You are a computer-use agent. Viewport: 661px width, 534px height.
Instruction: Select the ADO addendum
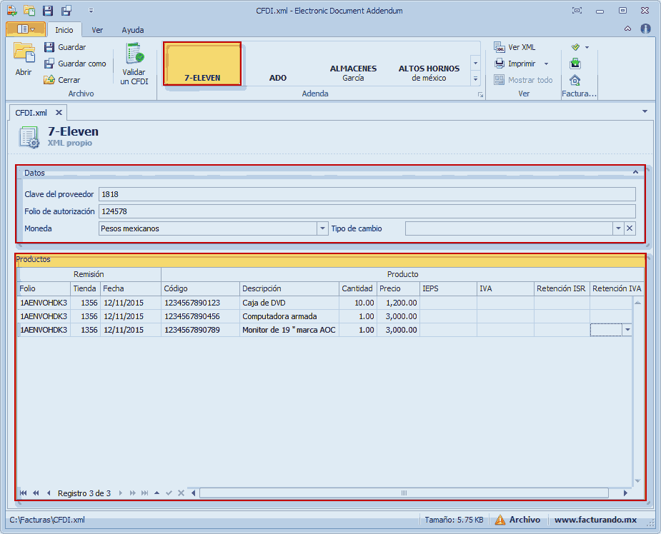278,78
